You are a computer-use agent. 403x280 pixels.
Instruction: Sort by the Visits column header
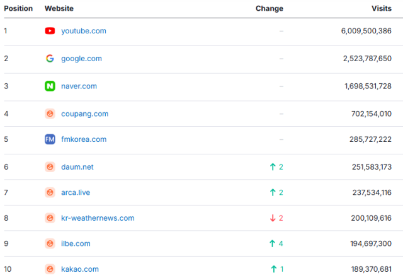pyautogui.click(x=382, y=9)
